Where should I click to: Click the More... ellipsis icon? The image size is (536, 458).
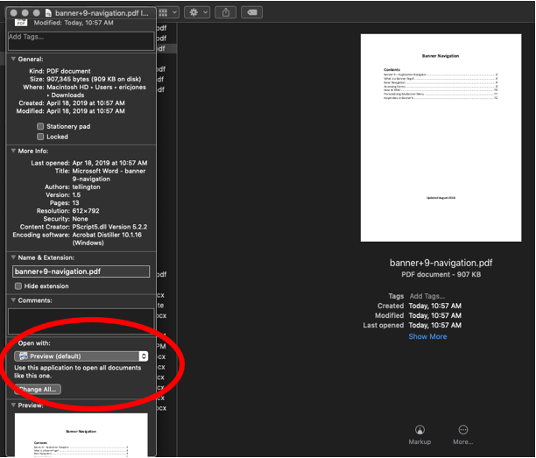click(462, 430)
